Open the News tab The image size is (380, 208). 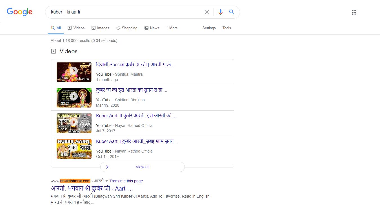coord(152,28)
